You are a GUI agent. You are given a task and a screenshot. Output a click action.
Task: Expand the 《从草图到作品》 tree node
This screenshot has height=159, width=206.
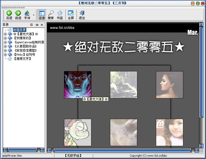[5, 47]
